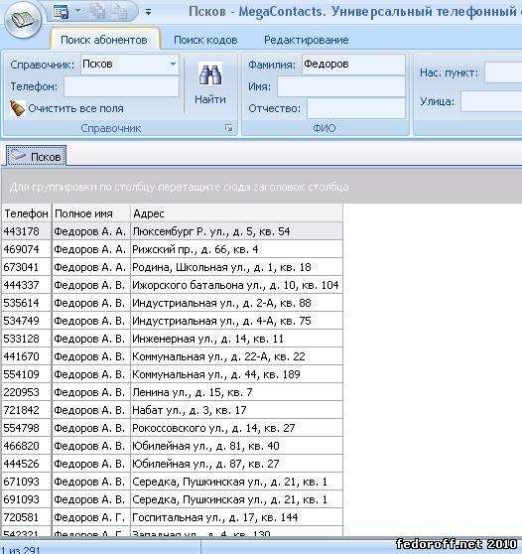Click the binoculars Найти search icon
The image size is (522, 554).
(210, 74)
